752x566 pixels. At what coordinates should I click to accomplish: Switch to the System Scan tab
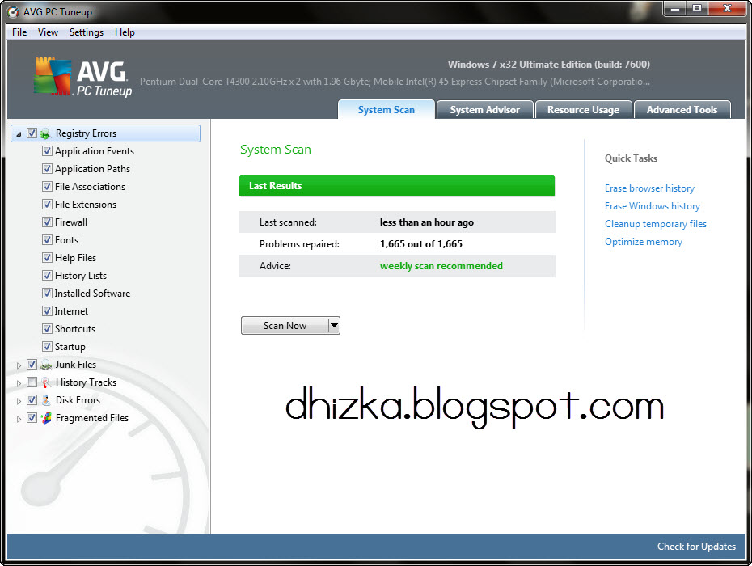tap(387, 110)
